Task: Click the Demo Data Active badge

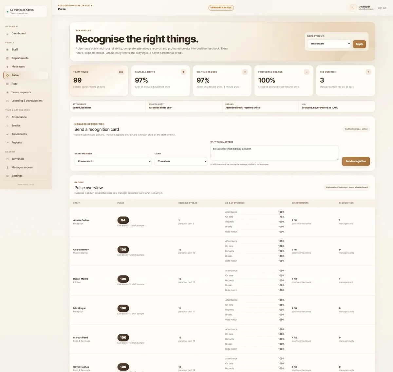Action: (x=221, y=8)
